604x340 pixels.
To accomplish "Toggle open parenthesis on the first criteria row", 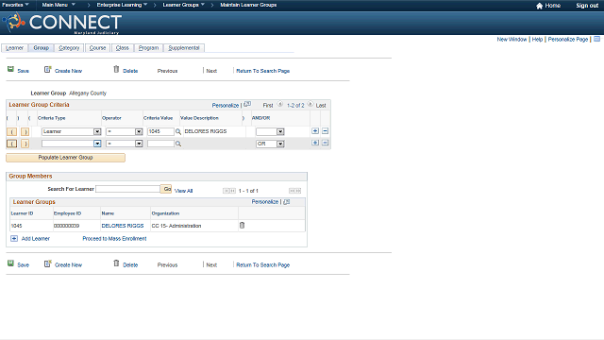I will pos(12,132).
